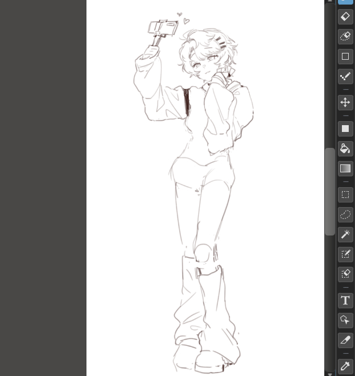Activate the Dot pen tool
The height and width of the screenshot is (376, 355).
pyautogui.click(x=345, y=76)
